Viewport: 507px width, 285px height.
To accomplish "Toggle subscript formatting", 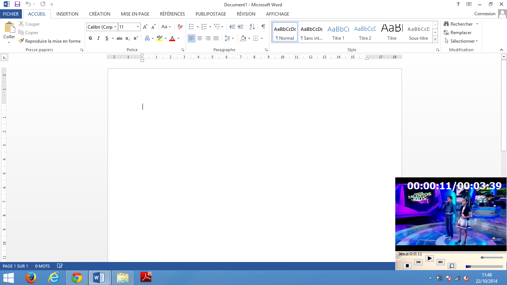I will [x=128, y=38].
